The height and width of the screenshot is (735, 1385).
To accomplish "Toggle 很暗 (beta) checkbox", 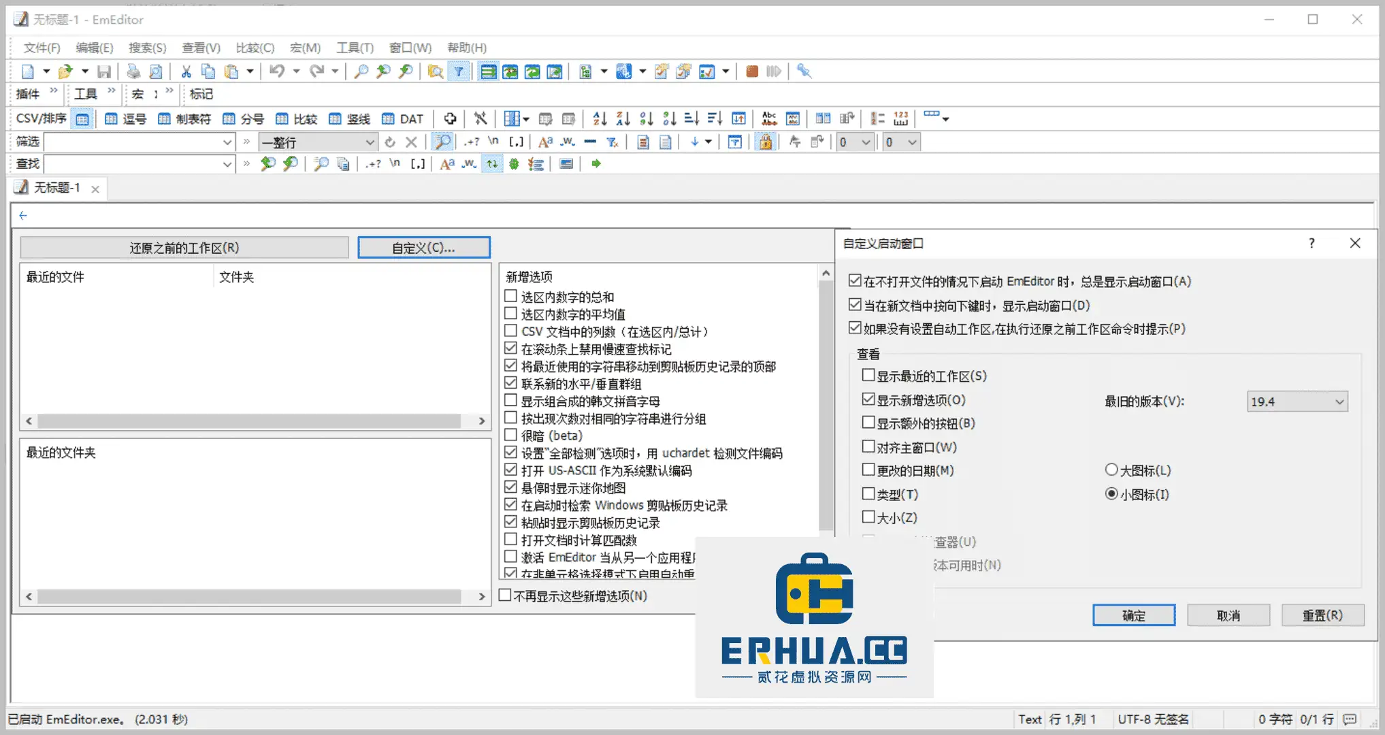I will [x=510, y=435].
